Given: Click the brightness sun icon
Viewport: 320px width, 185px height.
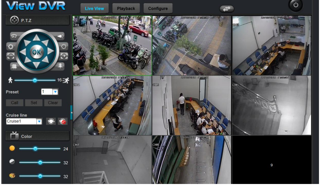Looking at the screenshot, I should pos(12,148).
